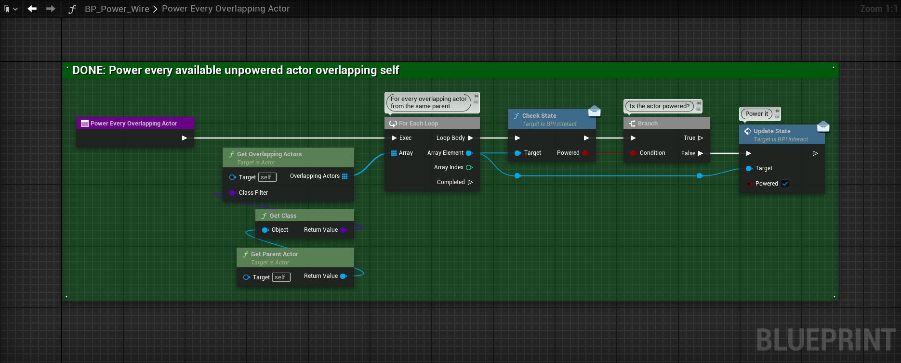
Task: Pin the 'Power it' comment bubble
Action: (x=777, y=112)
